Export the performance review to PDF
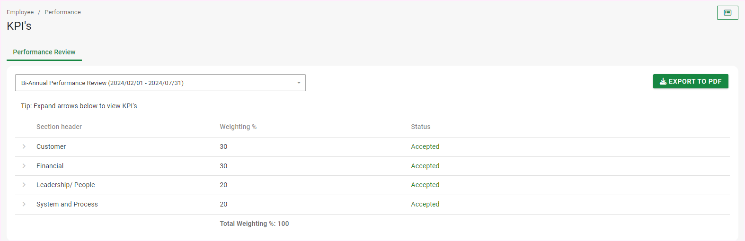 point(690,81)
